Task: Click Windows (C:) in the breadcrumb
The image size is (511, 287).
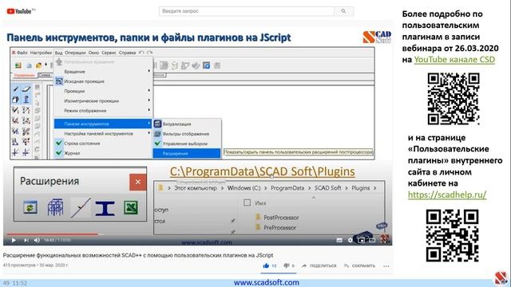Action: [244, 188]
